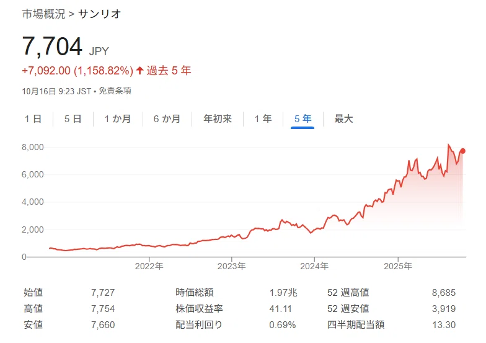The height and width of the screenshot is (343, 486).
Task: Click the 始値 label
Action: pos(33,292)
